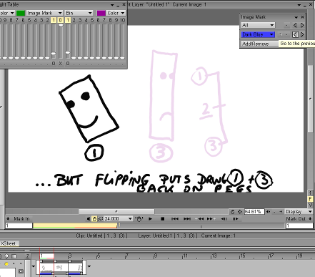
Task: Open the Display dropdown menu
Action: pos(299,212)
